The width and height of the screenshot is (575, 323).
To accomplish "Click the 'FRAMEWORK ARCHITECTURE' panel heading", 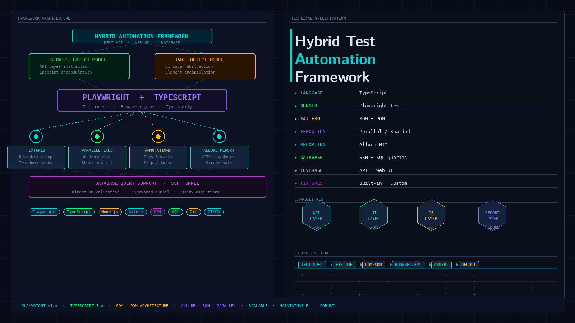I will [x=44, y=19].
